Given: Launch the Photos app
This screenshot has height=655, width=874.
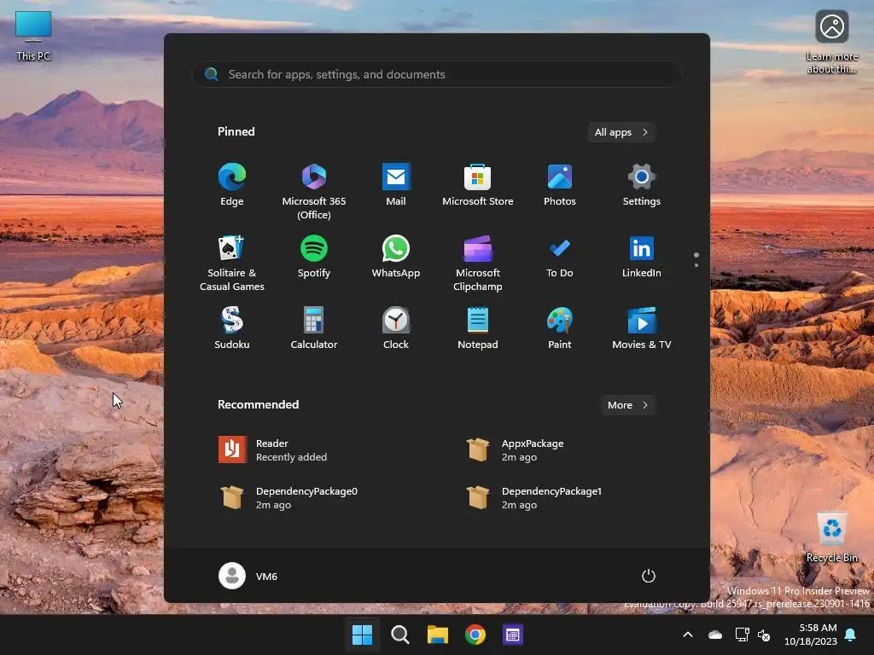Looking at the screenshot, I should (x=560, y=185).
